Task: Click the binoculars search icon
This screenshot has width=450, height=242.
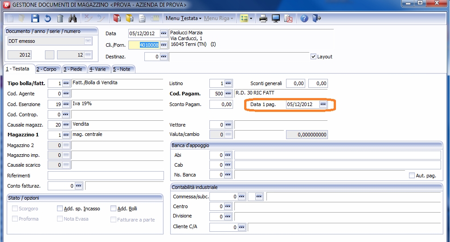Action: click(73, 18)
